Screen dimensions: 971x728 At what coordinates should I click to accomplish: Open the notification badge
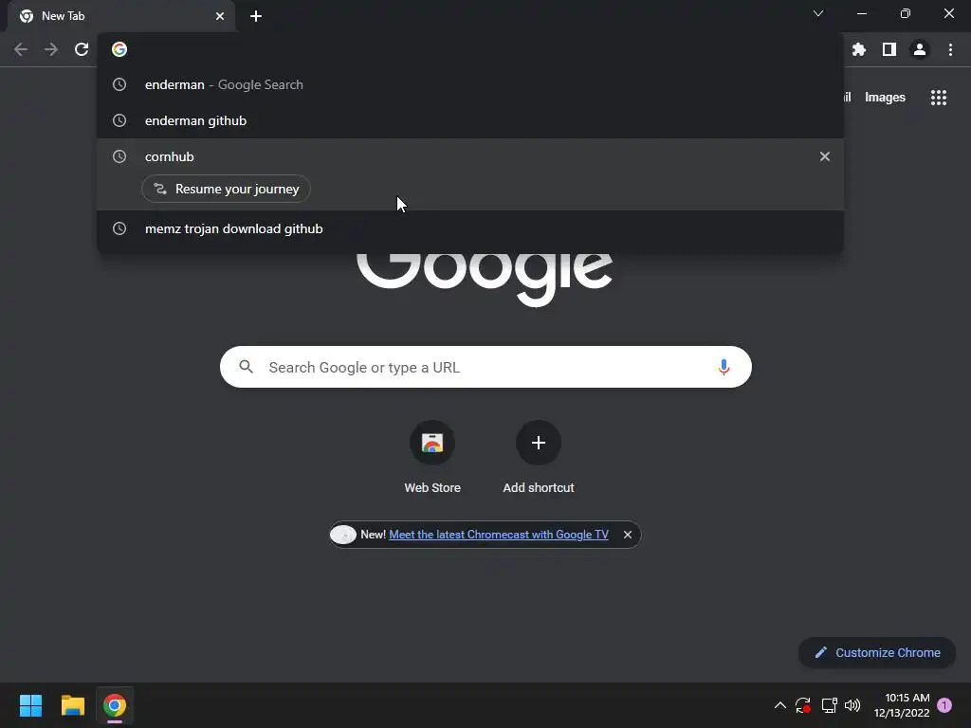pos(944,705)
